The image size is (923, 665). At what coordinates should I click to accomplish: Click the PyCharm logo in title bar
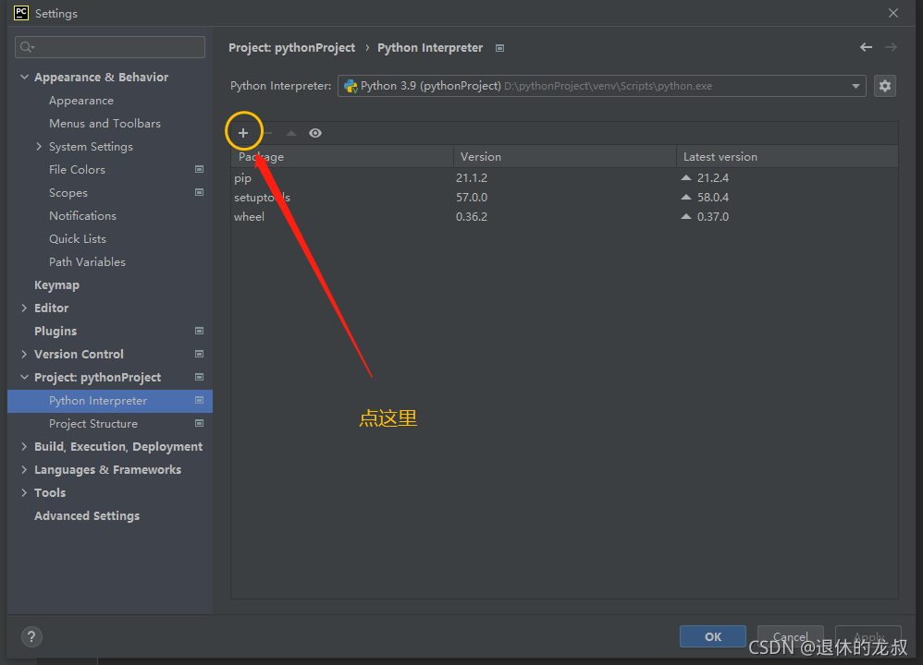[21, 13]
